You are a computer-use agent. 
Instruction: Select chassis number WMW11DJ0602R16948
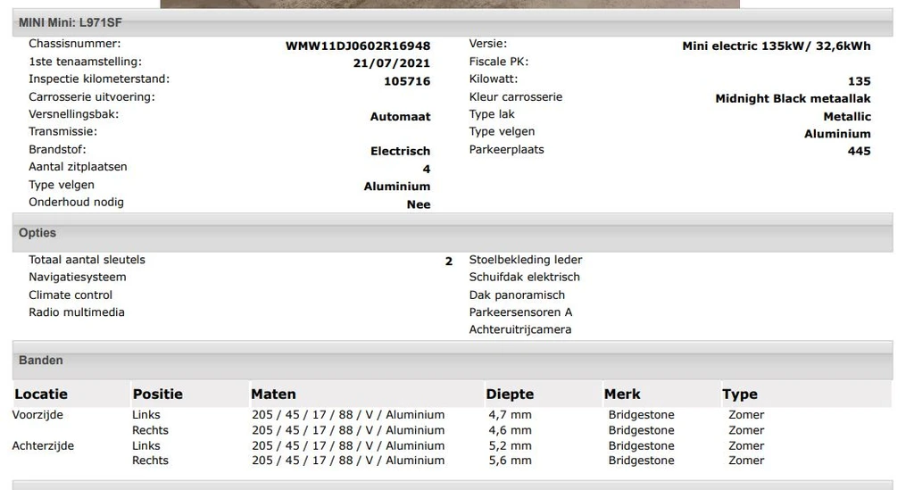358,46
